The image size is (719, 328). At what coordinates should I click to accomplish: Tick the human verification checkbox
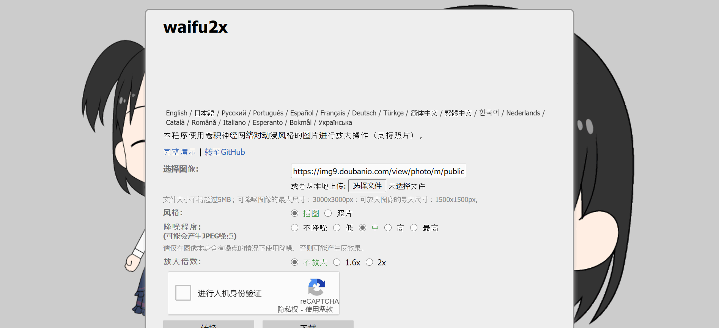click(183, 293)
